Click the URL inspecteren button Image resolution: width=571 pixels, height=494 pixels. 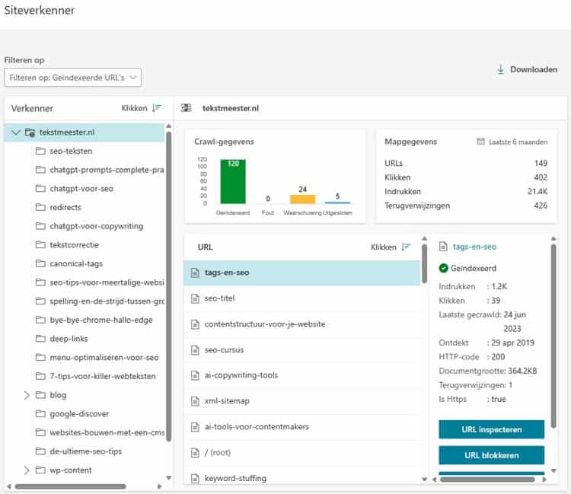pos(491,429)
